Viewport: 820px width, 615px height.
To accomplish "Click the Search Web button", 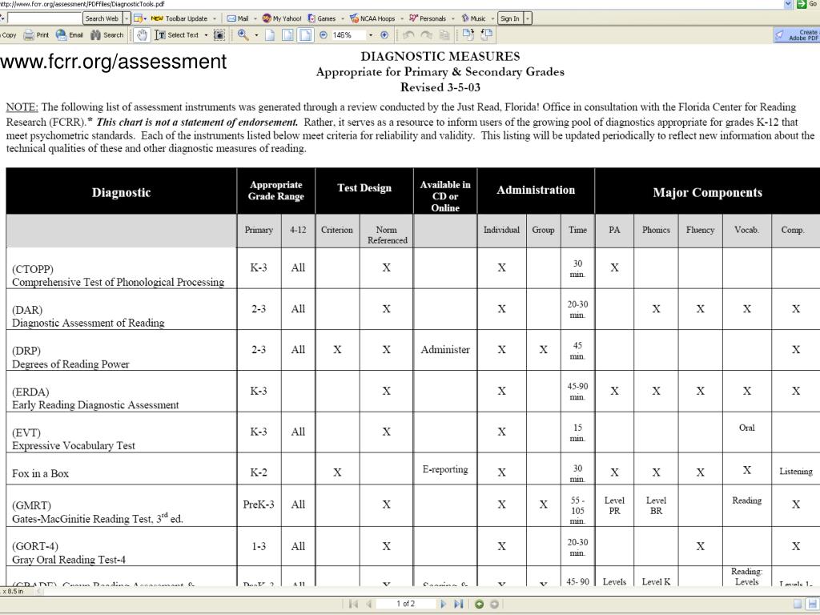I will coord(102,18).
